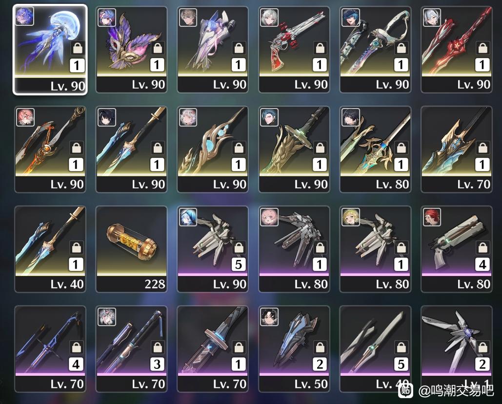
Task: Select the star-shaped rectifier Lv. 1
Action: pos(456,349)
